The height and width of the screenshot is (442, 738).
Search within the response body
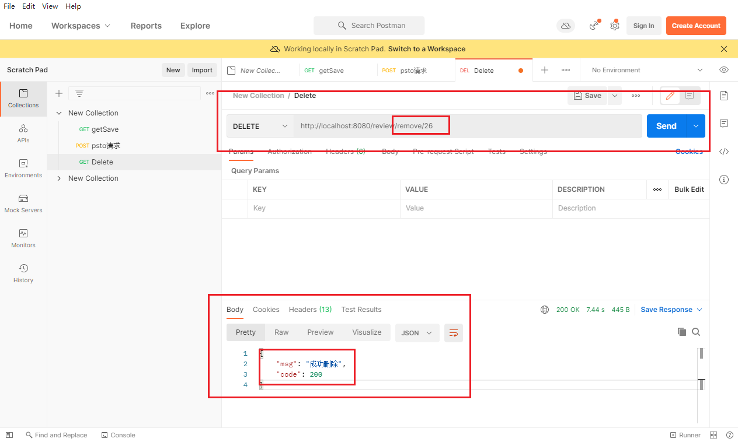pyautogui.click(x=696, y=332)
